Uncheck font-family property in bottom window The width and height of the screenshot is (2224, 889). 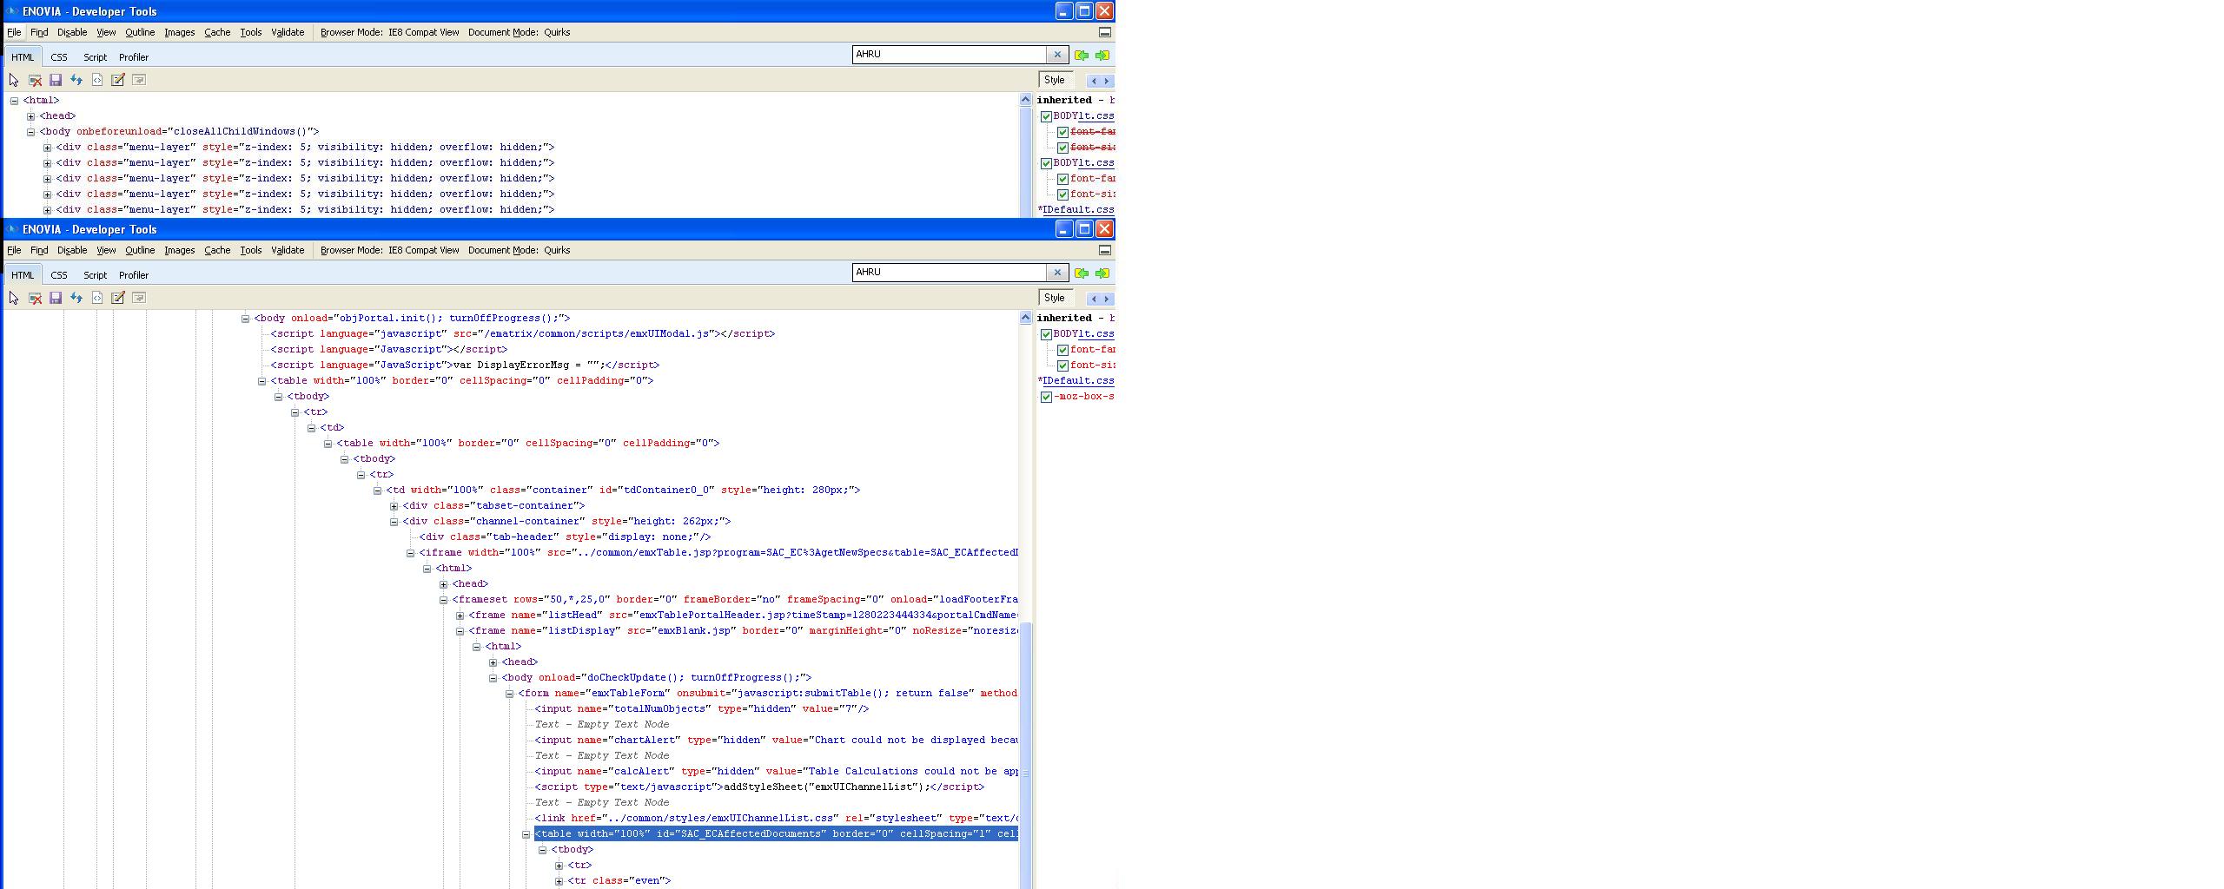[x=1062, y=350]
